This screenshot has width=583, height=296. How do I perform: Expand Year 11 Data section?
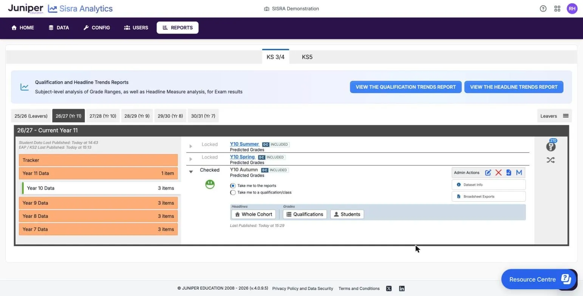[98, 173]
